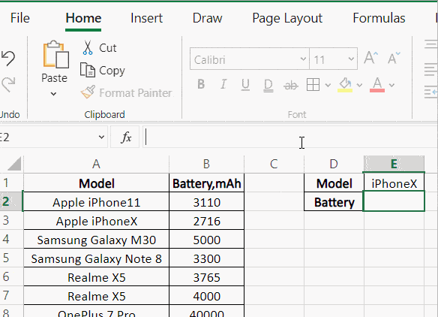The height and width of the screenshot is (317, 438).
Task: Open the Font Color dropdown arrow
Action: [392, 85]
